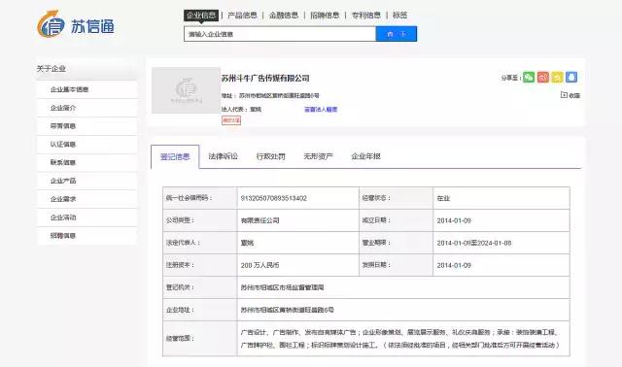Click the 成立日期 value 2014-01-09
Viewport: 622px width, 367px height.
coord(454,220)
